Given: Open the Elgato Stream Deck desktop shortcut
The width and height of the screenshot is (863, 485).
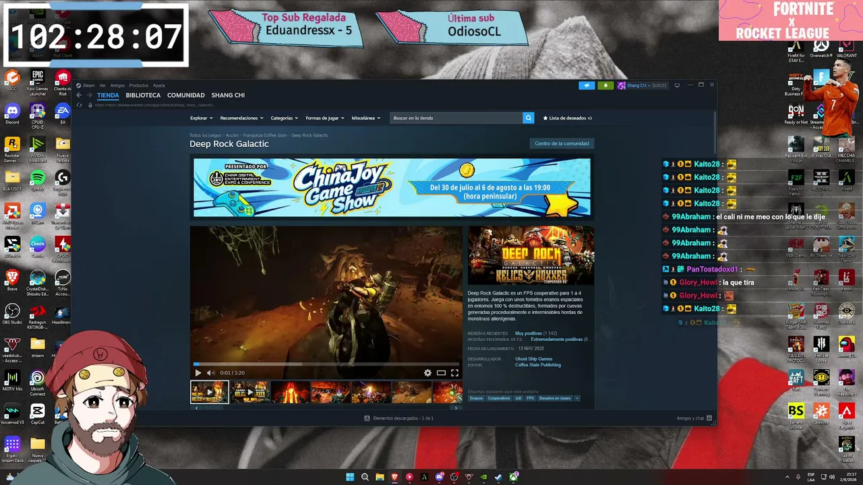Looking at the screenshot, I should pos(12,449).
